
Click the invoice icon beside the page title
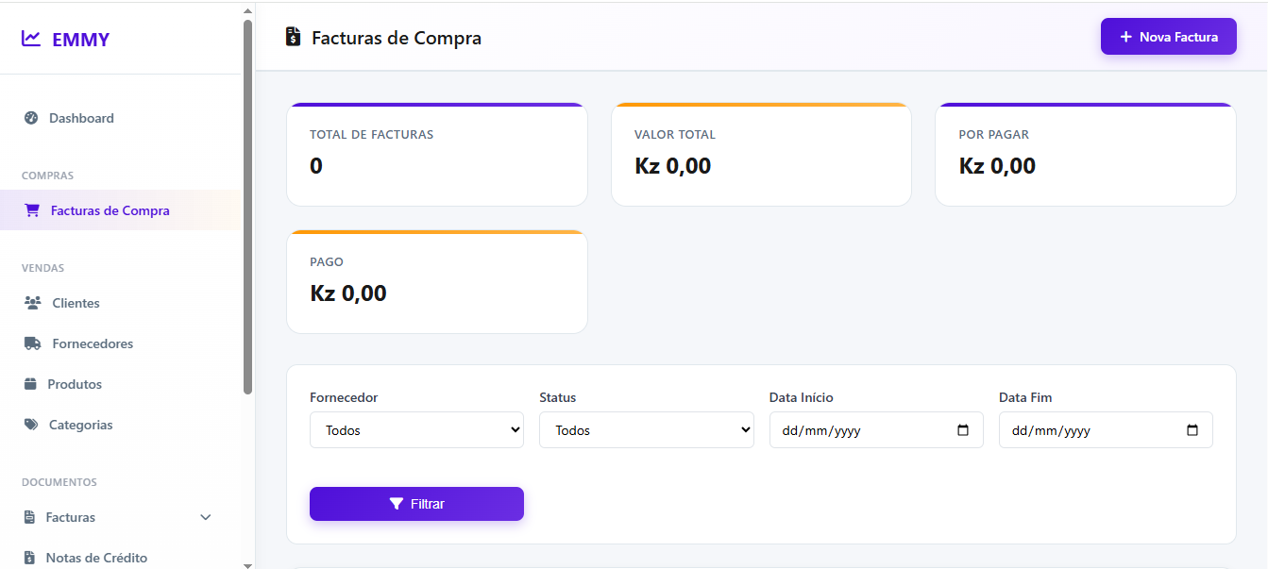[292, 36]
